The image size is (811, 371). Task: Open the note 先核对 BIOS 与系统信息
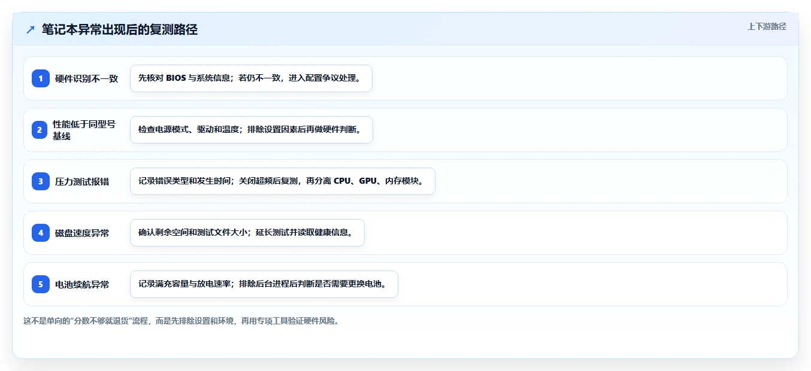pos(251,78)
